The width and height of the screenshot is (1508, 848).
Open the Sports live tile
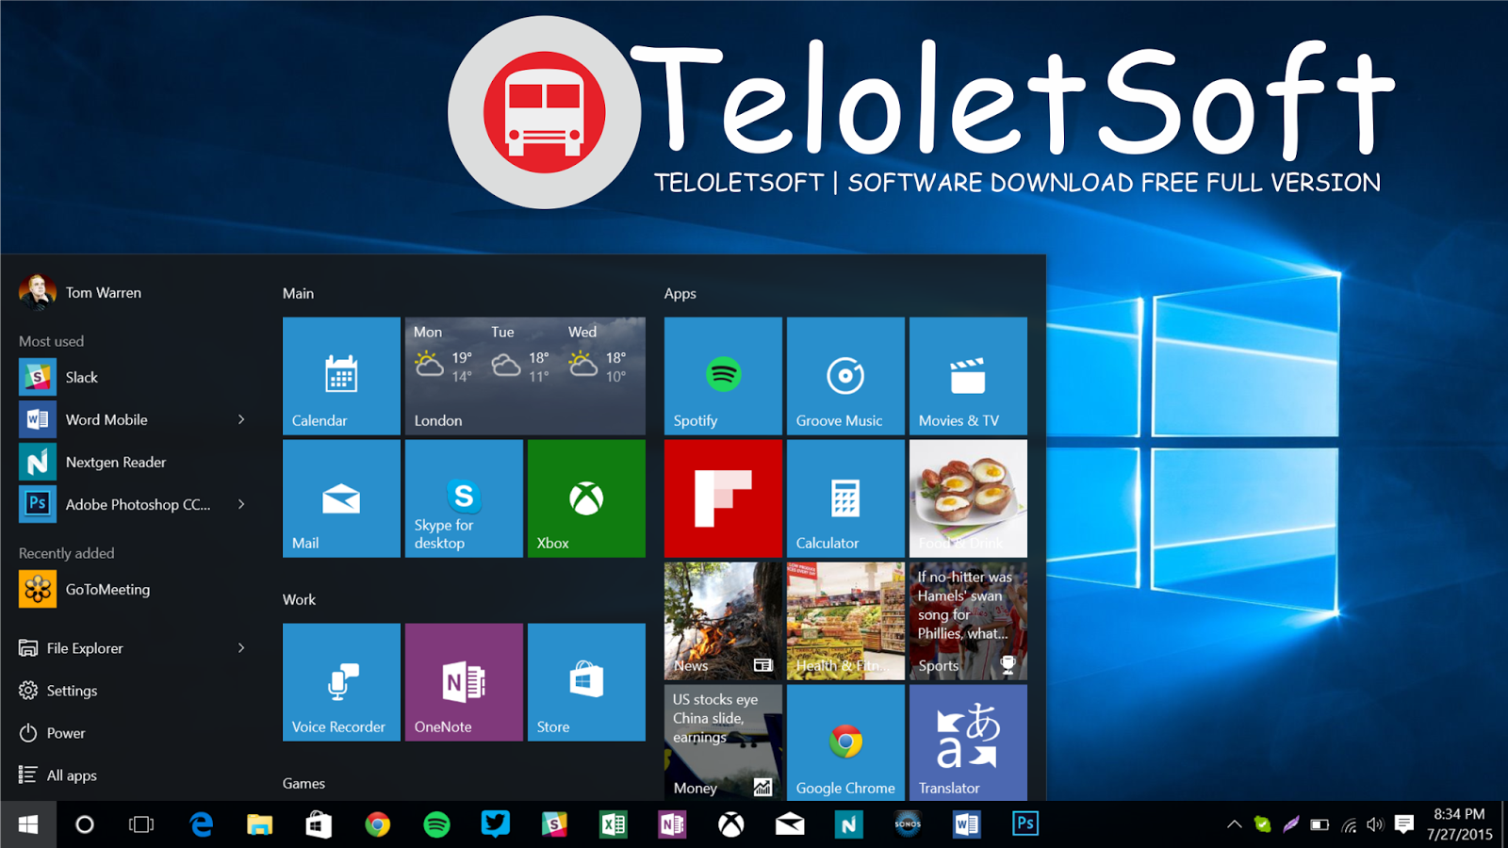click(x=968, y=621)
